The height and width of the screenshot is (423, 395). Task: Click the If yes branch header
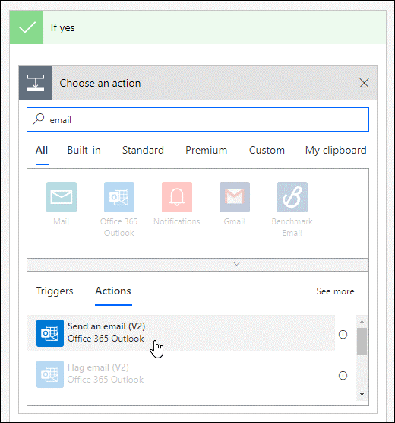click(197, 27)
